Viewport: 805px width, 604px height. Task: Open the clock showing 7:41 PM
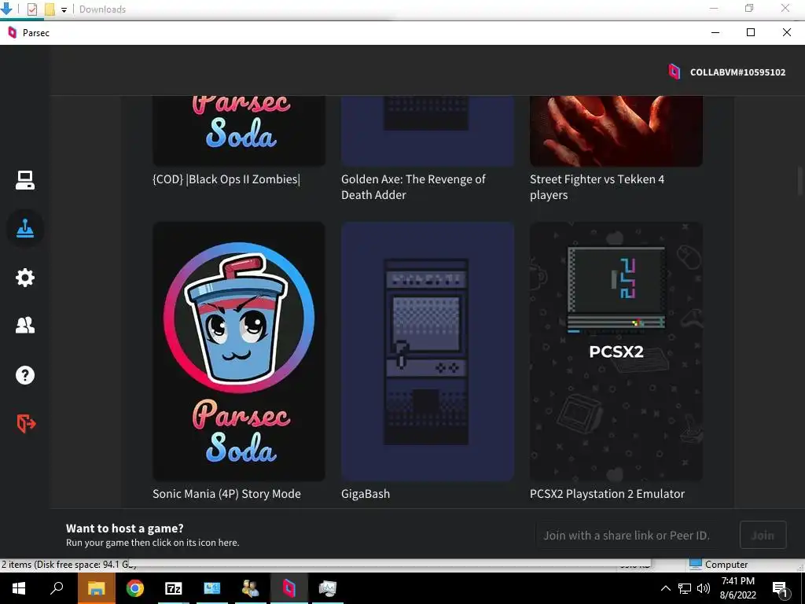(x=737, y=588)
